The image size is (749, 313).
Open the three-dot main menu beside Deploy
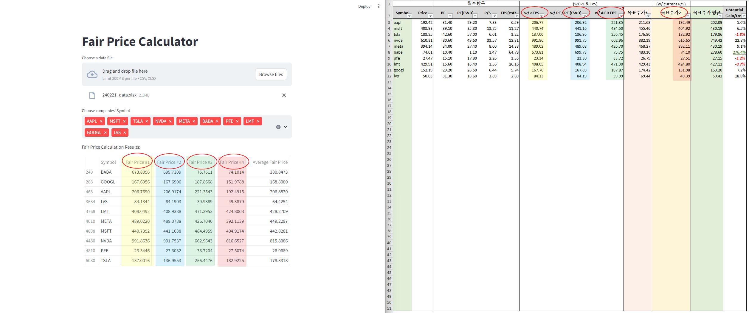379,6
